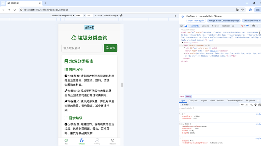The width and height of the screenshot is (261, 146).
Task: Open device toolbar more options menu
Action: click(175, 15)
